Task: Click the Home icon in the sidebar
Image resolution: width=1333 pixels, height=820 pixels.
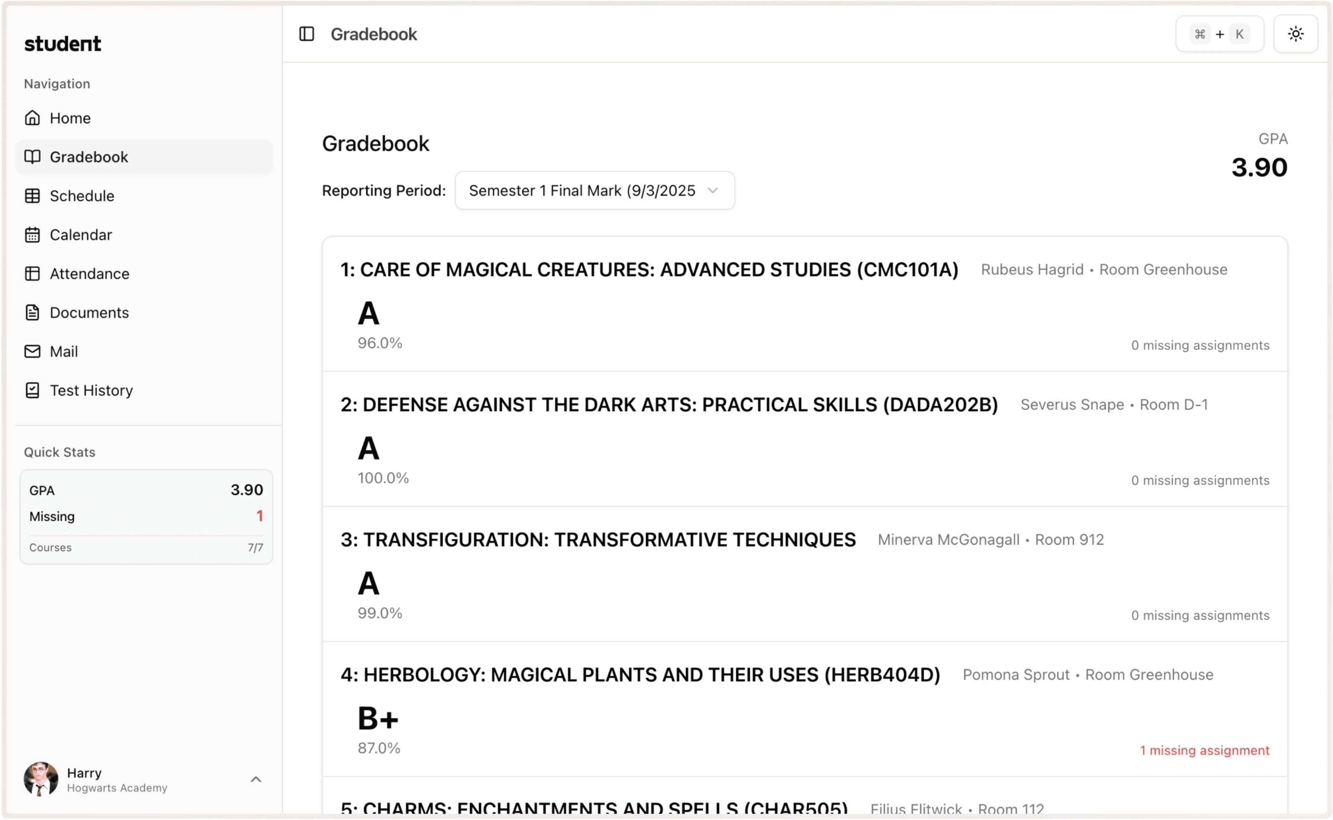Action: pos(33,118)
